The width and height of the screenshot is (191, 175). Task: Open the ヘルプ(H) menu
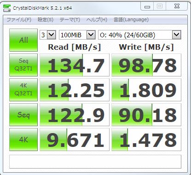(x=97, y=20)
